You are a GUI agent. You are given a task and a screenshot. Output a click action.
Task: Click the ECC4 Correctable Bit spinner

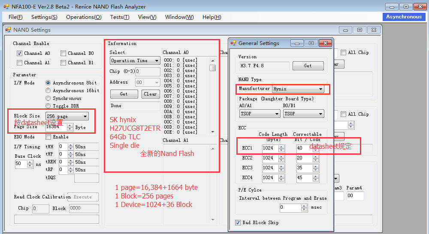click(x=316, y=178)
